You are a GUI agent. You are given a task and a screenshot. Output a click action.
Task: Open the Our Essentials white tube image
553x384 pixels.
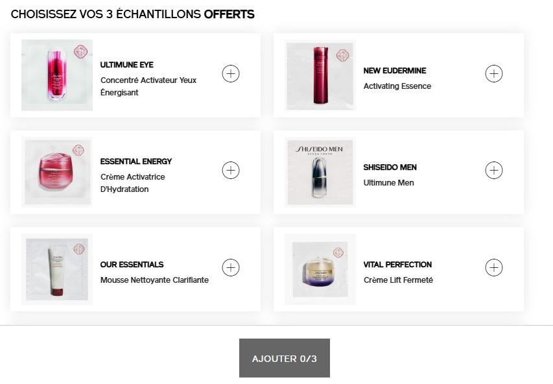[x=57, y=269]
